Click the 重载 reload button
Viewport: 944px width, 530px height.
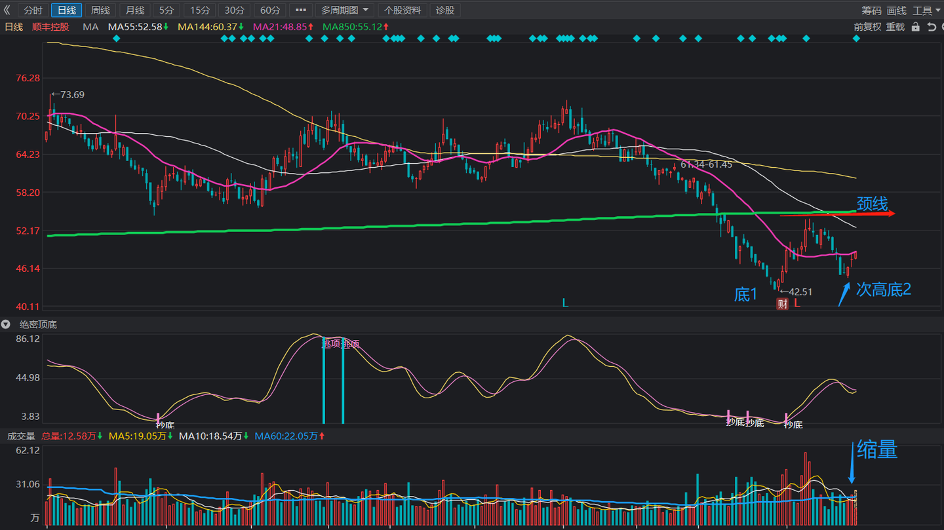pyautogui.click(x=895, y=27)
